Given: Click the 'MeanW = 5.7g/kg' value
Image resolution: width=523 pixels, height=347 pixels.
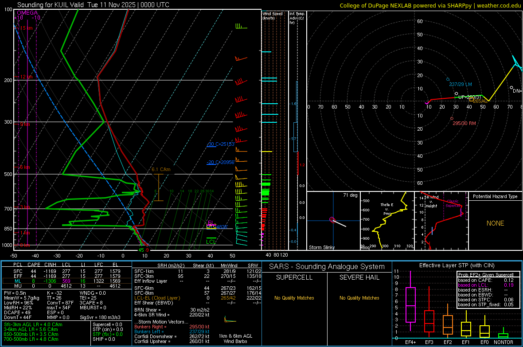Looking at the screenshot, I should pyautogui.click(x=22, y=298).
